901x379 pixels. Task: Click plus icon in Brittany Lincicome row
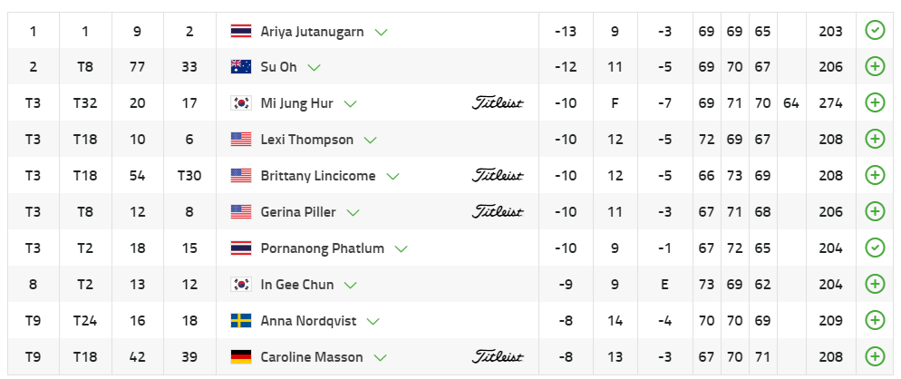point(875,176)
